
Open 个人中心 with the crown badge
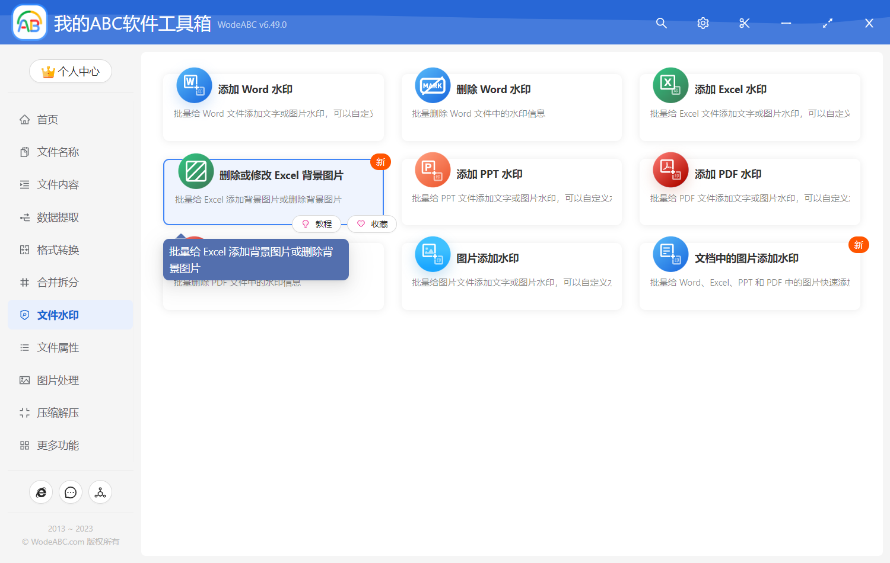coord(71,71)
